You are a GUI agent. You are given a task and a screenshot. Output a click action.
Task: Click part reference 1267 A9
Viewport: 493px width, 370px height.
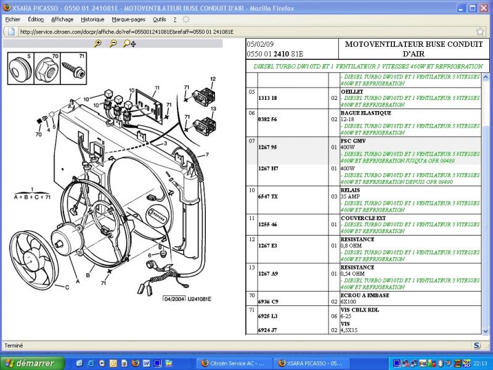point(268,273)
